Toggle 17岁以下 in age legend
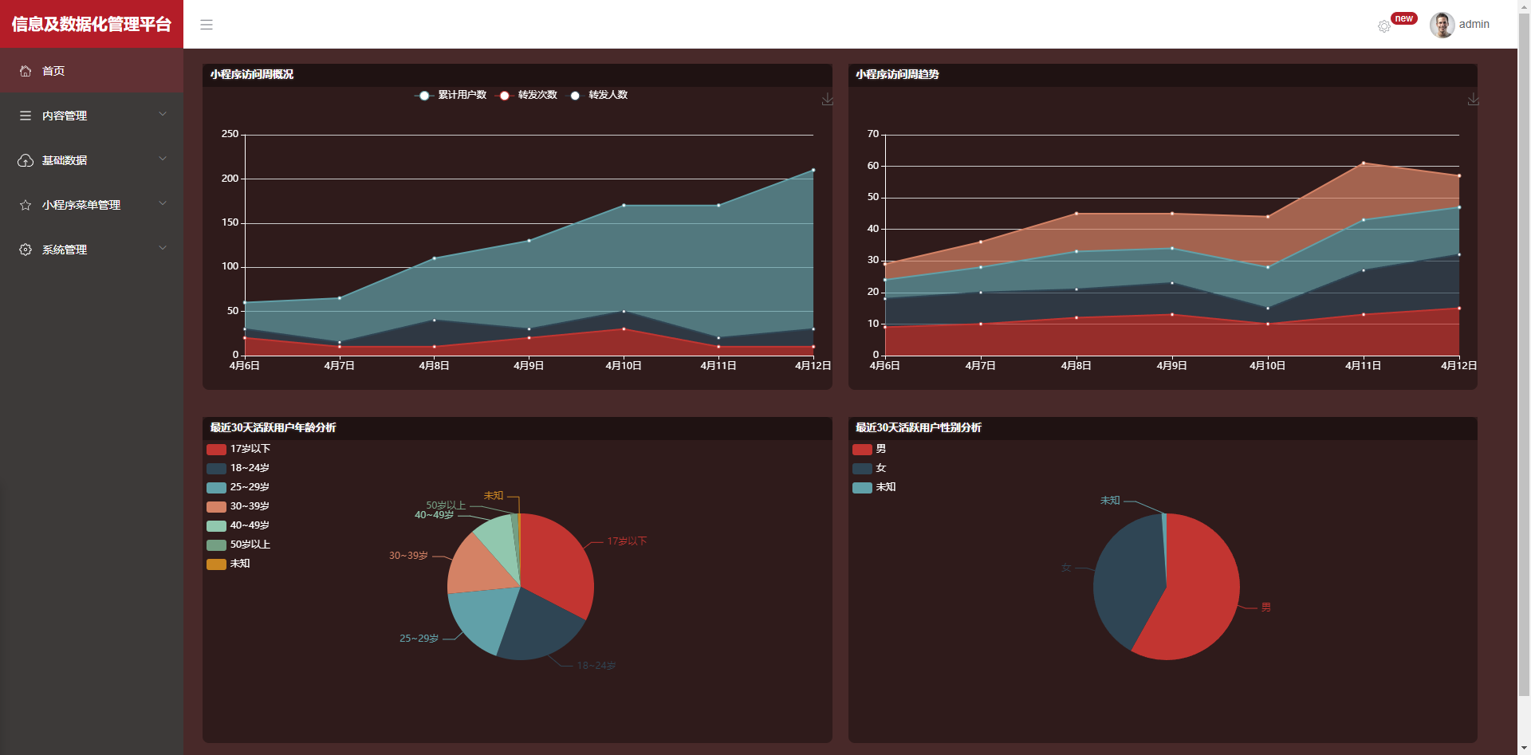The width and height of the screenshot is (1531, 755). click(238, 449)
